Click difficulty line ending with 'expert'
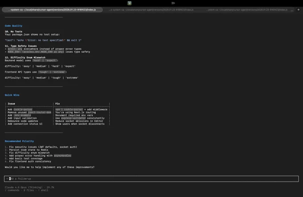Screen dimensions: 303x197 click(x=40, y=66)
